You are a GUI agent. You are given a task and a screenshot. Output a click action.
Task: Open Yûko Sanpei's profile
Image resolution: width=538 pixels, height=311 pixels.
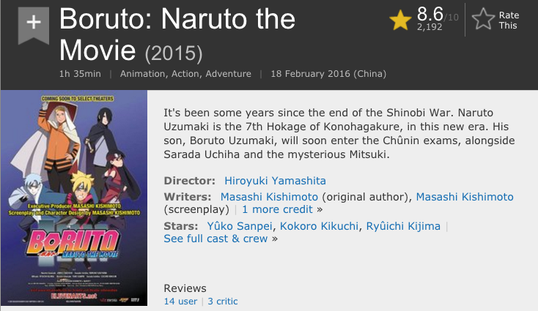(235, 225)
